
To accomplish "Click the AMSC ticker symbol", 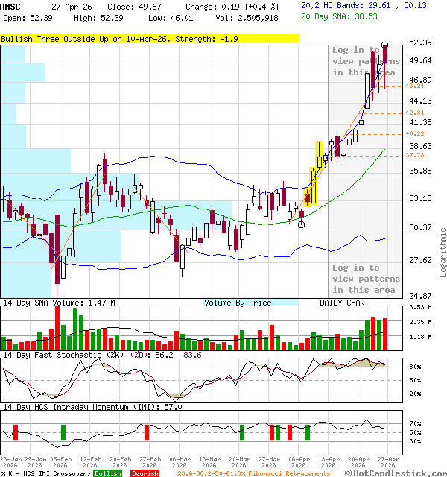I will click(10, 7).
